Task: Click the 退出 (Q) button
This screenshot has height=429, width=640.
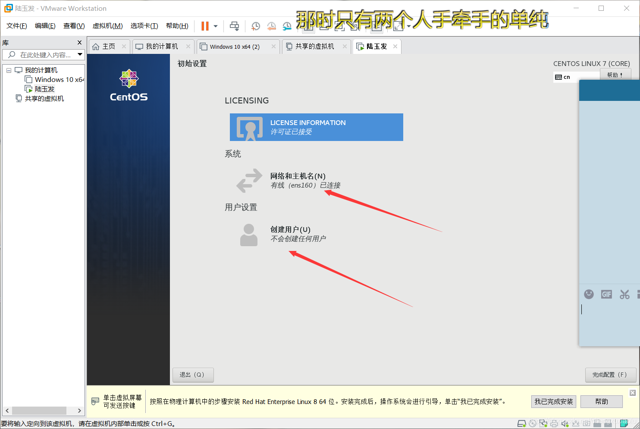Action: [193, 375]
